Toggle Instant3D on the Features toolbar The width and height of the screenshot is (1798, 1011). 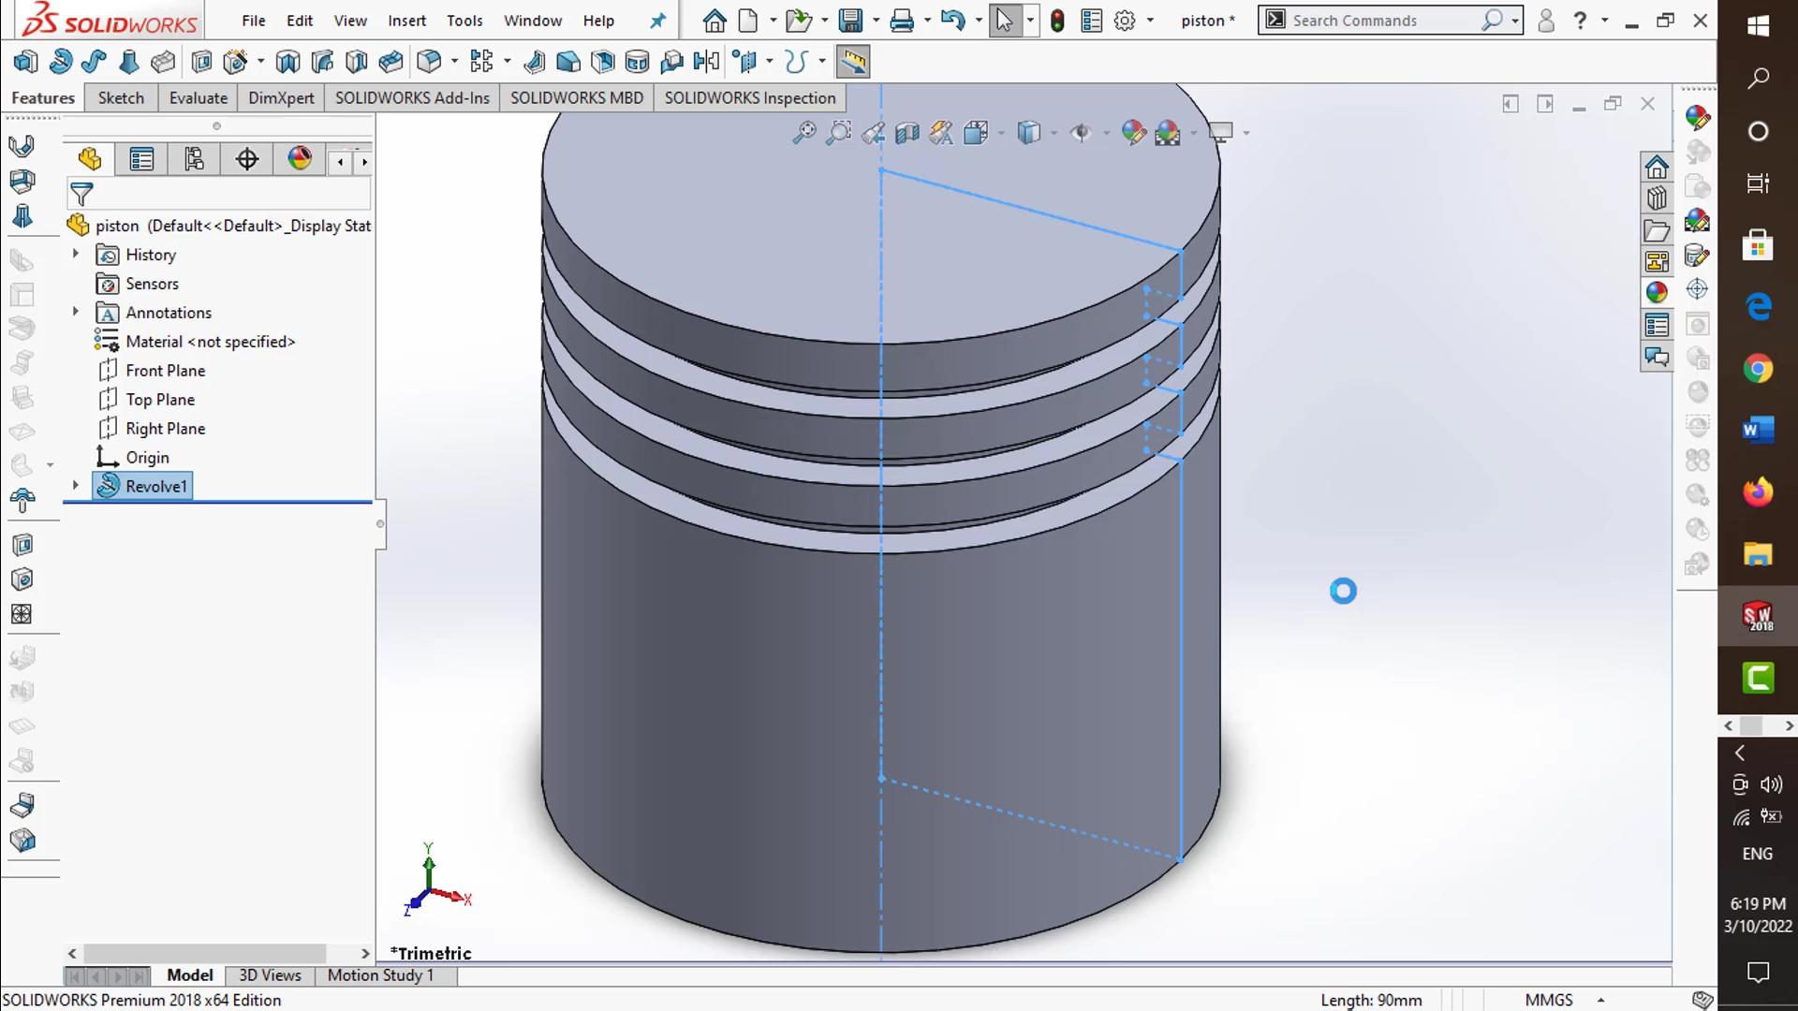[x=852, y=61]
